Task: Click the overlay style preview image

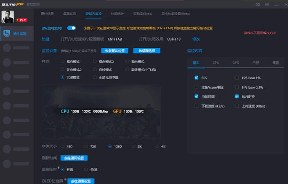Action: pyautogui.click(x=101, y=112)
